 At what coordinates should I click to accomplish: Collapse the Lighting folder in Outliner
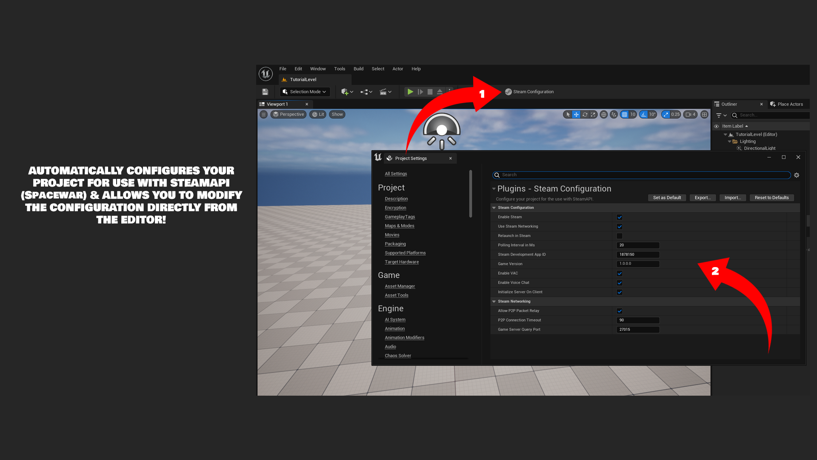(x=729, y=141)
